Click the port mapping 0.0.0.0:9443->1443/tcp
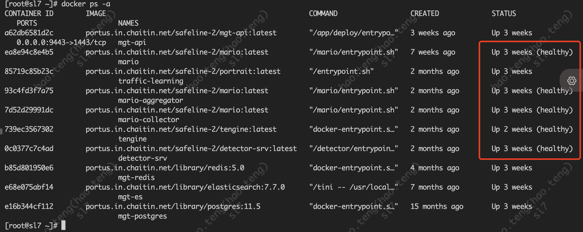Screen dimensions: 583x232 [61, 42]
